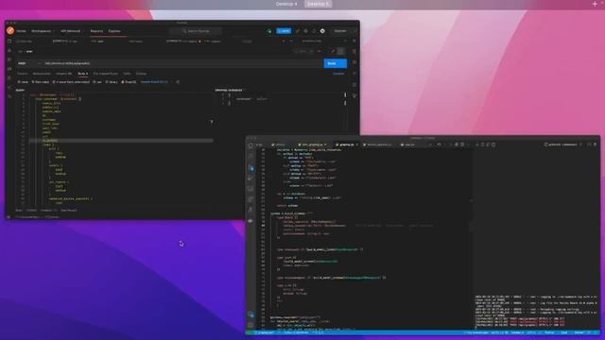The height and width of the screenshot is (340, 605).
Task: Click the Auto Fetch schema link
Action: [x=154, y=82]
